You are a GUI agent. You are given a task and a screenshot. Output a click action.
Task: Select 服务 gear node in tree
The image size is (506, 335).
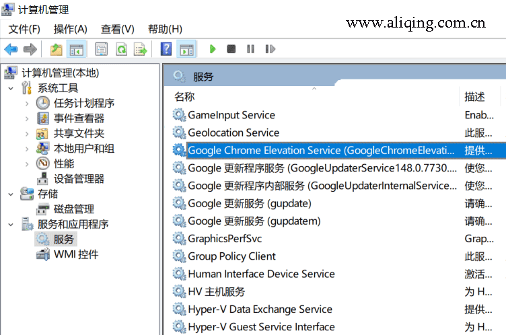[x=56, y=239]
